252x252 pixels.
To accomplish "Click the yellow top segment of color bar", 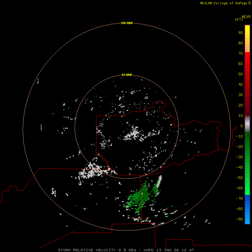I will 247,39.
